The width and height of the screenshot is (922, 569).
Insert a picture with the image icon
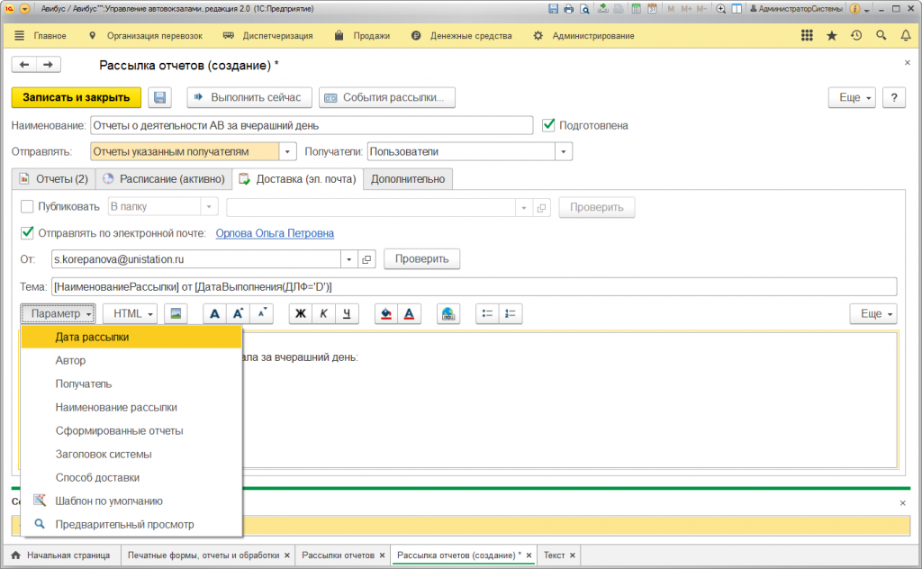pos(175,313)
